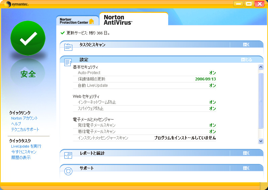Click the サポート lifebuoy icon
268x190 pixels.
tap(68, 171)
